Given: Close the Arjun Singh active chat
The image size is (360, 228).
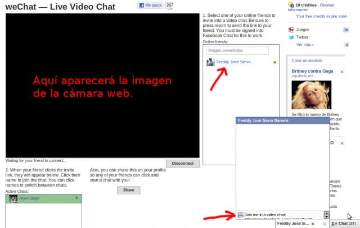Looking at the screenshot, I should tap(76, 198).
